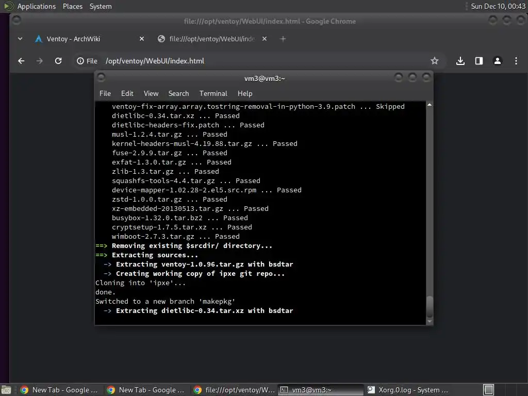Click the 'musl-1.2.4.tar.gz ... Passed' line
Viewport: 528px width, 396px height.
[x=170, y=135]
